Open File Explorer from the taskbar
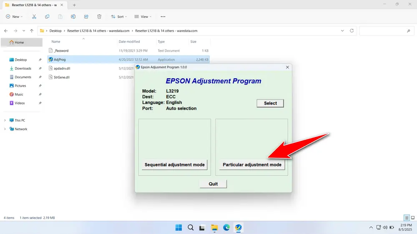This screenshot has height=234, width=417. click(214, 228)
